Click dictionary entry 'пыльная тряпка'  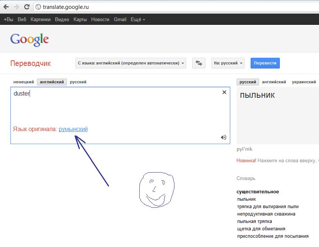[255, 221]
